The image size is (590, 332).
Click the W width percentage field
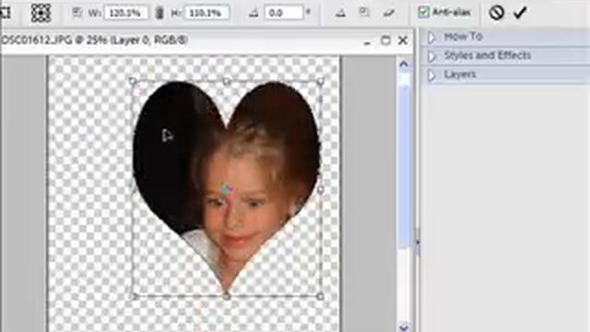point(126,13)
